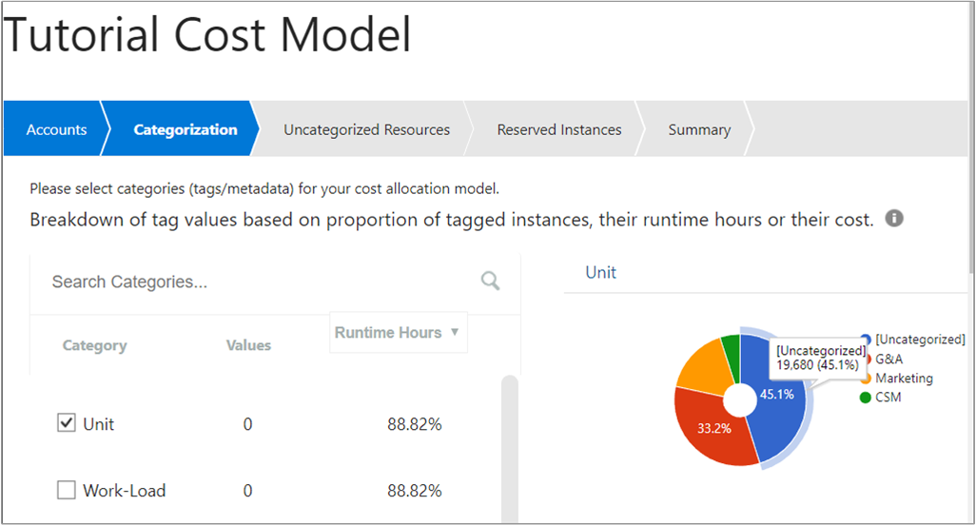Click the Values column header
The width and height of the screenshot is (976, 525).
248,345
